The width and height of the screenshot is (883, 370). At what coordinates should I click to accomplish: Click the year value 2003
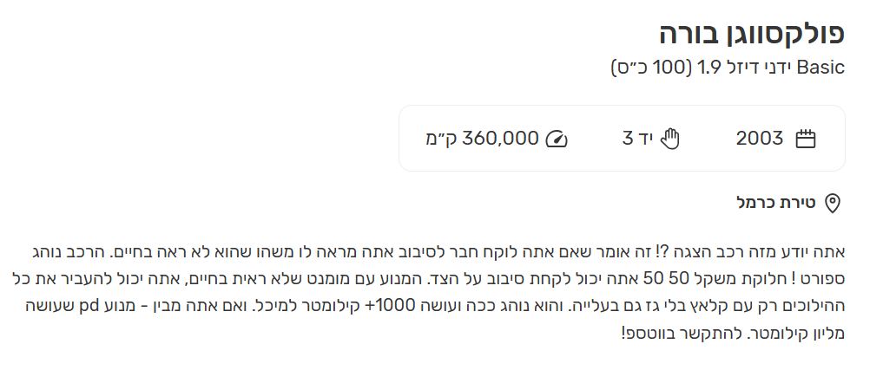coord(760,139)
